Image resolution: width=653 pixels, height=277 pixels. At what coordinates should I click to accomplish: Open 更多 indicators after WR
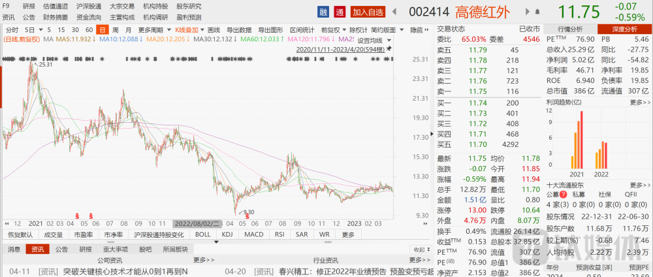click(x=348, y=234)
